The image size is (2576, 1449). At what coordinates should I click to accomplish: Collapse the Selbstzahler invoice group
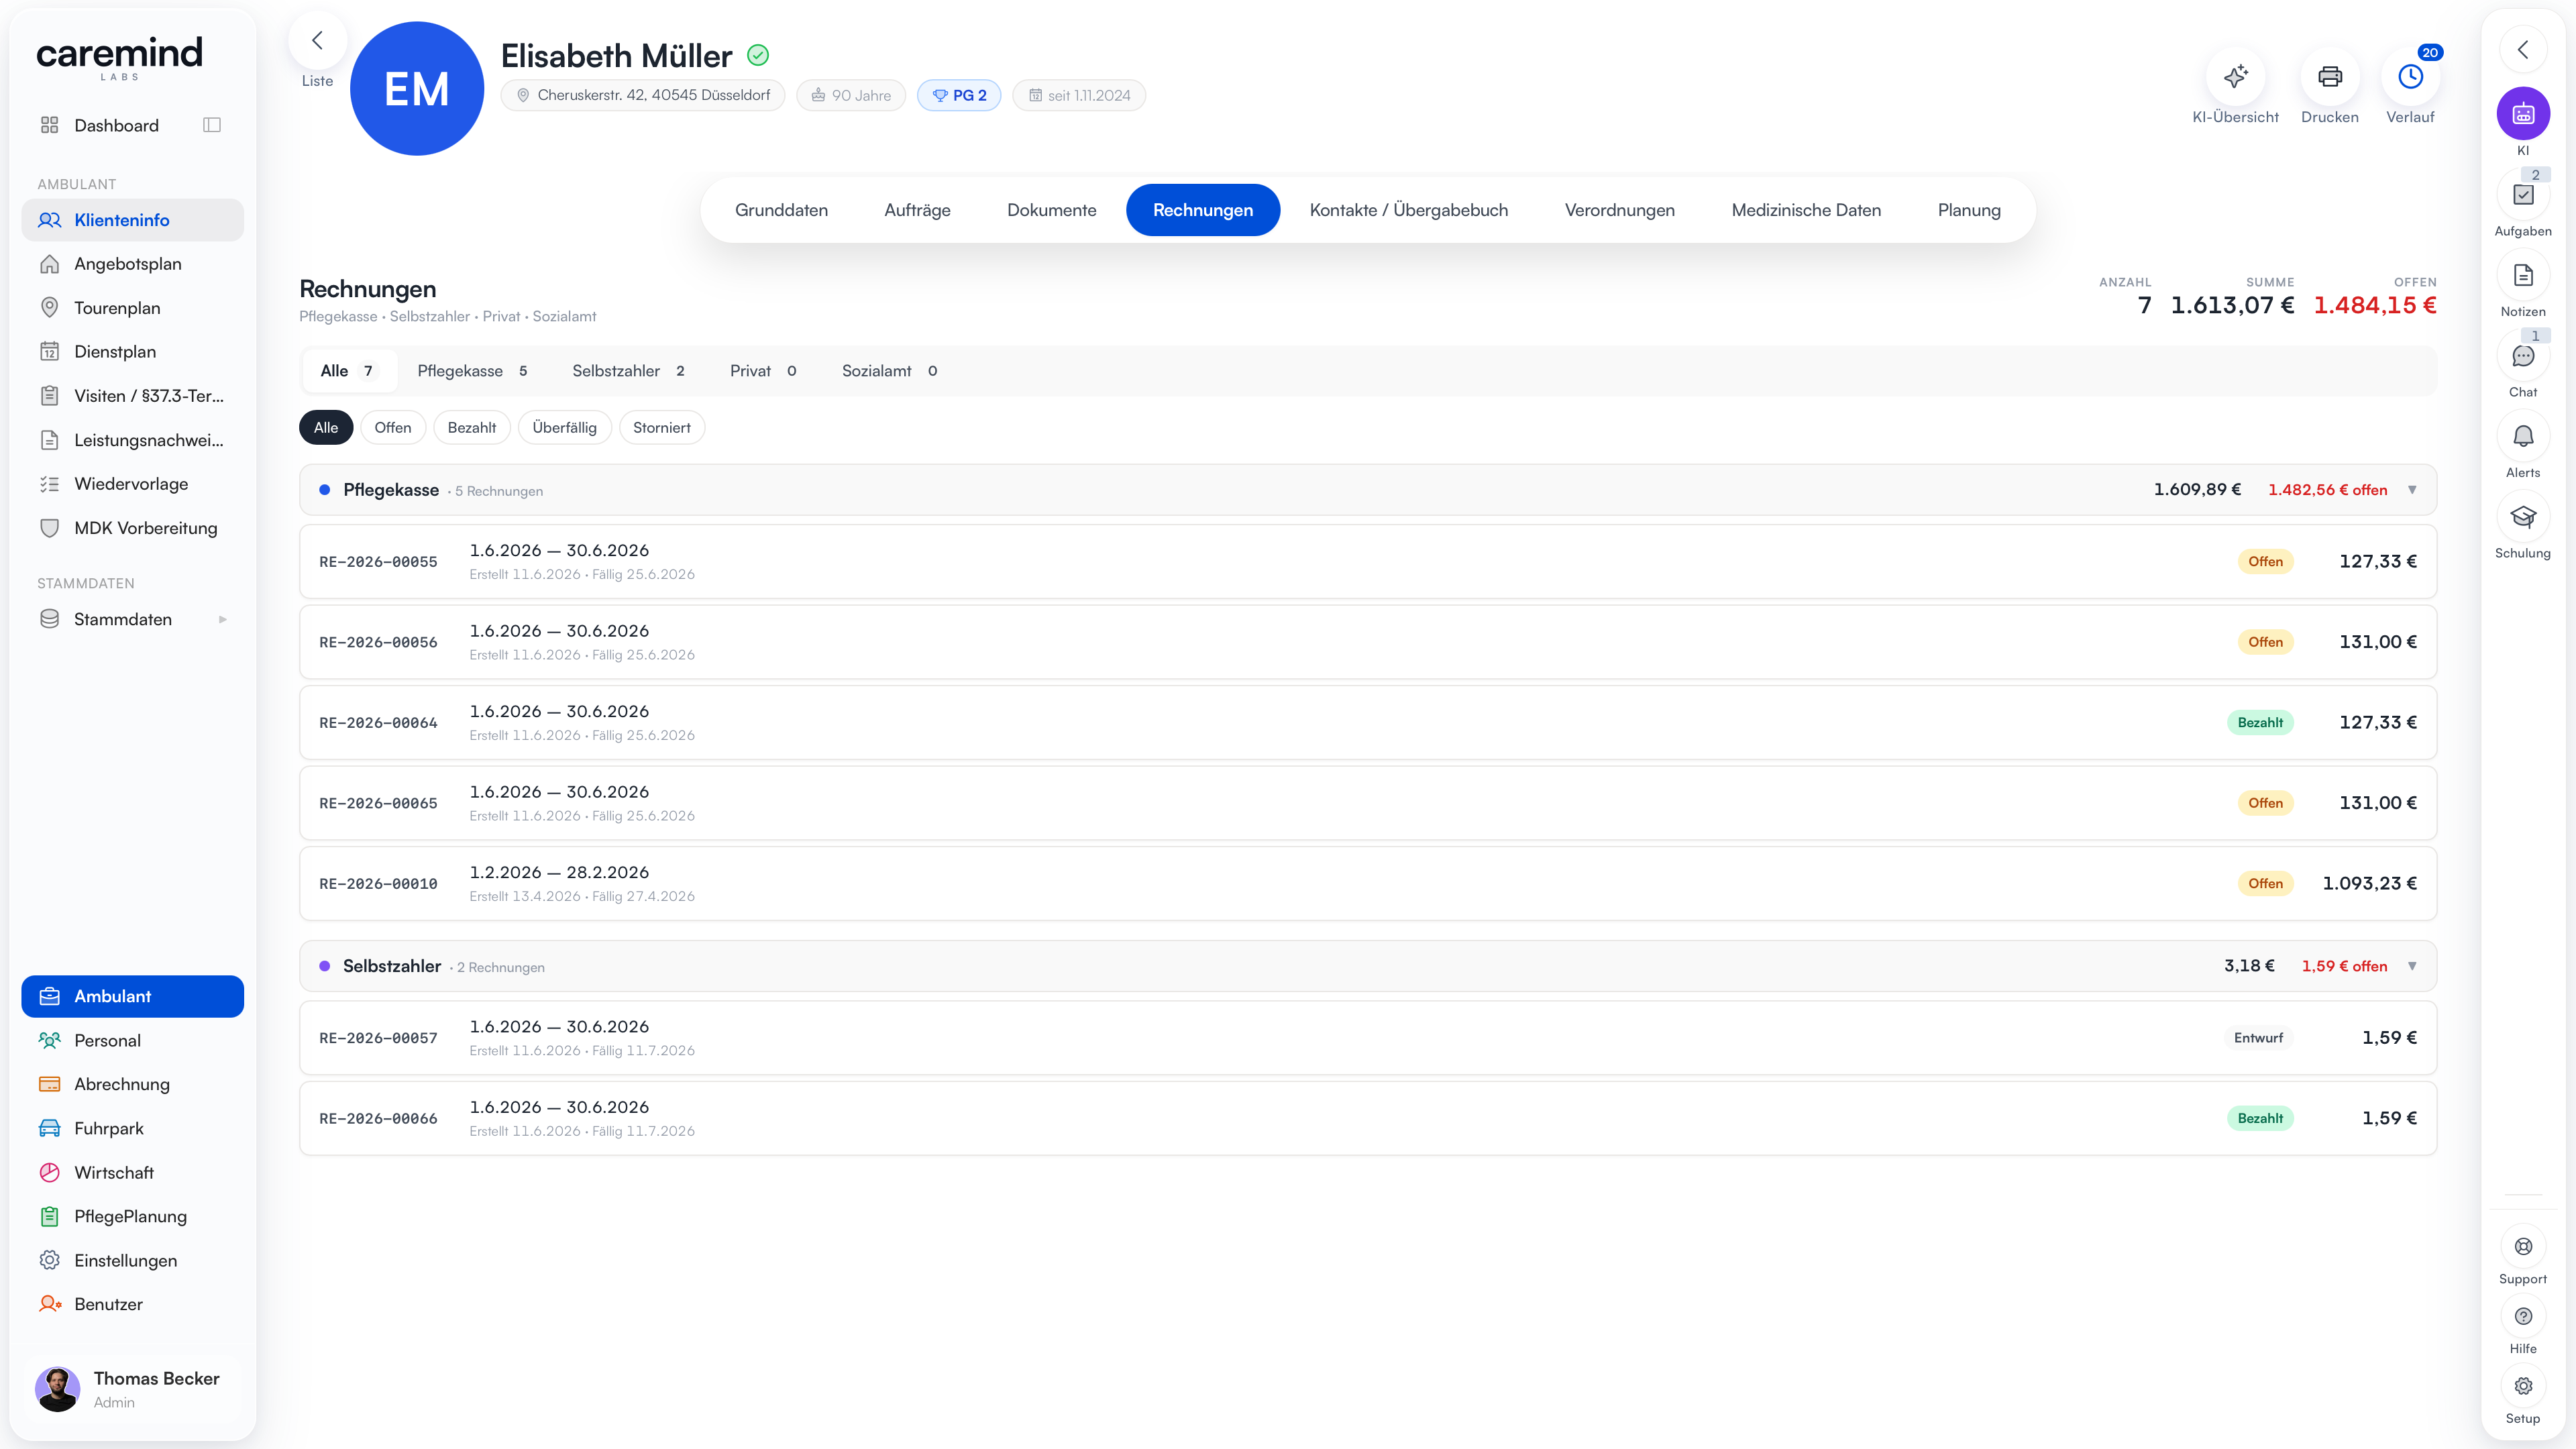click(x=2412, y=966)
